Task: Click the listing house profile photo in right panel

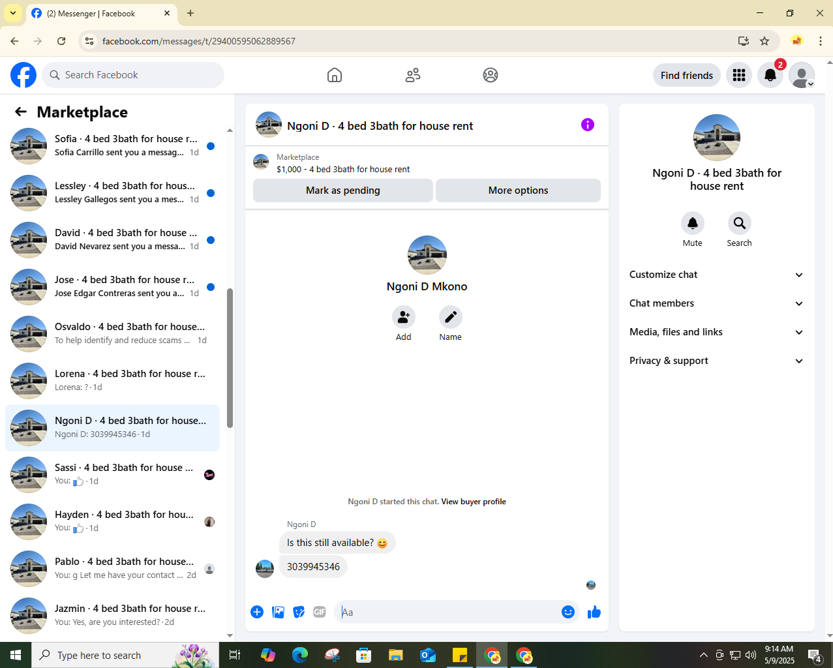Action: pos(717,138)
